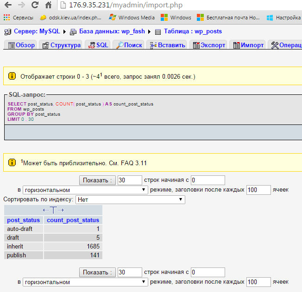
Task: Sort by the post_status column header
Action: [24, 220]
